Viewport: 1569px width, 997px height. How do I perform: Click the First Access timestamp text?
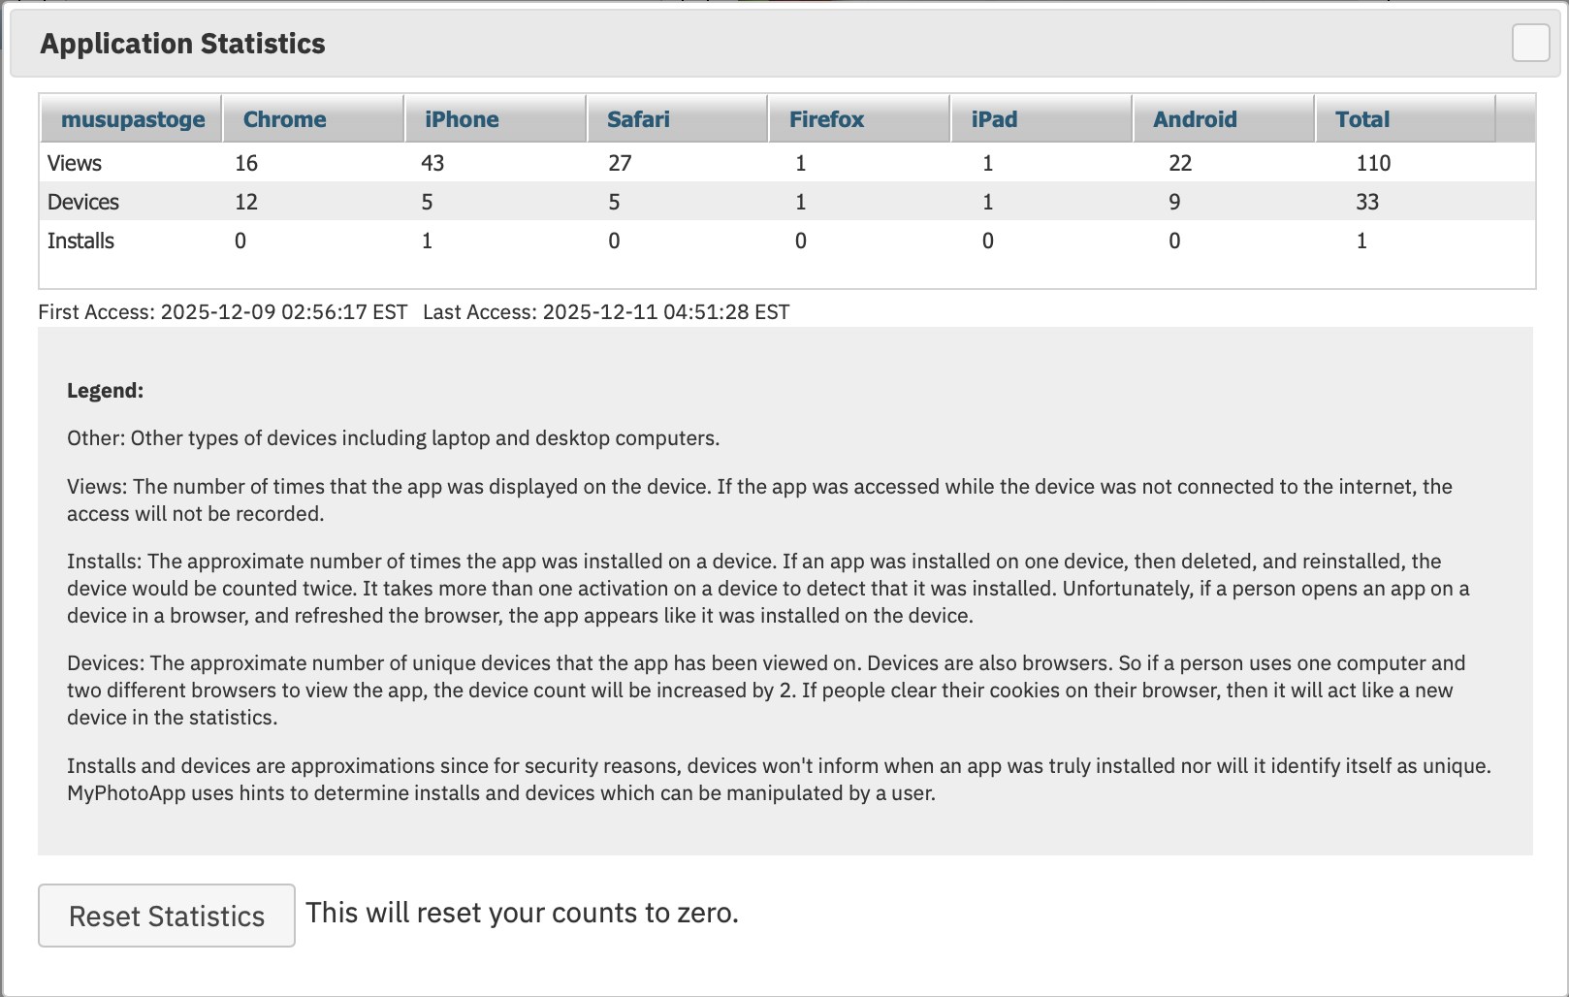[222, 312]
